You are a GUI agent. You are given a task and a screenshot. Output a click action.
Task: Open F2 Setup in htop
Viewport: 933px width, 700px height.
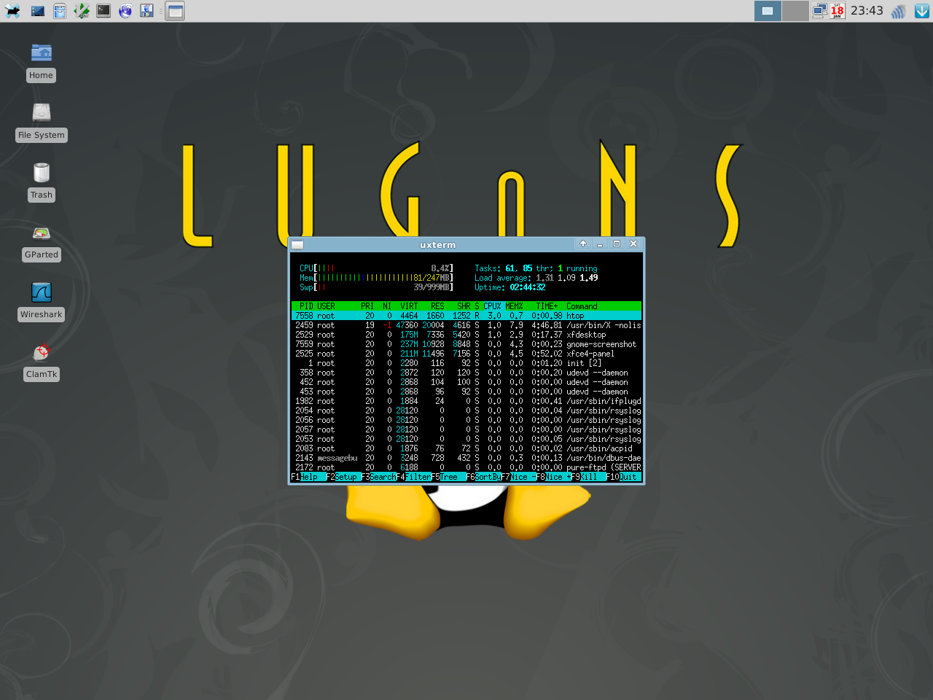tap(342, 477)
